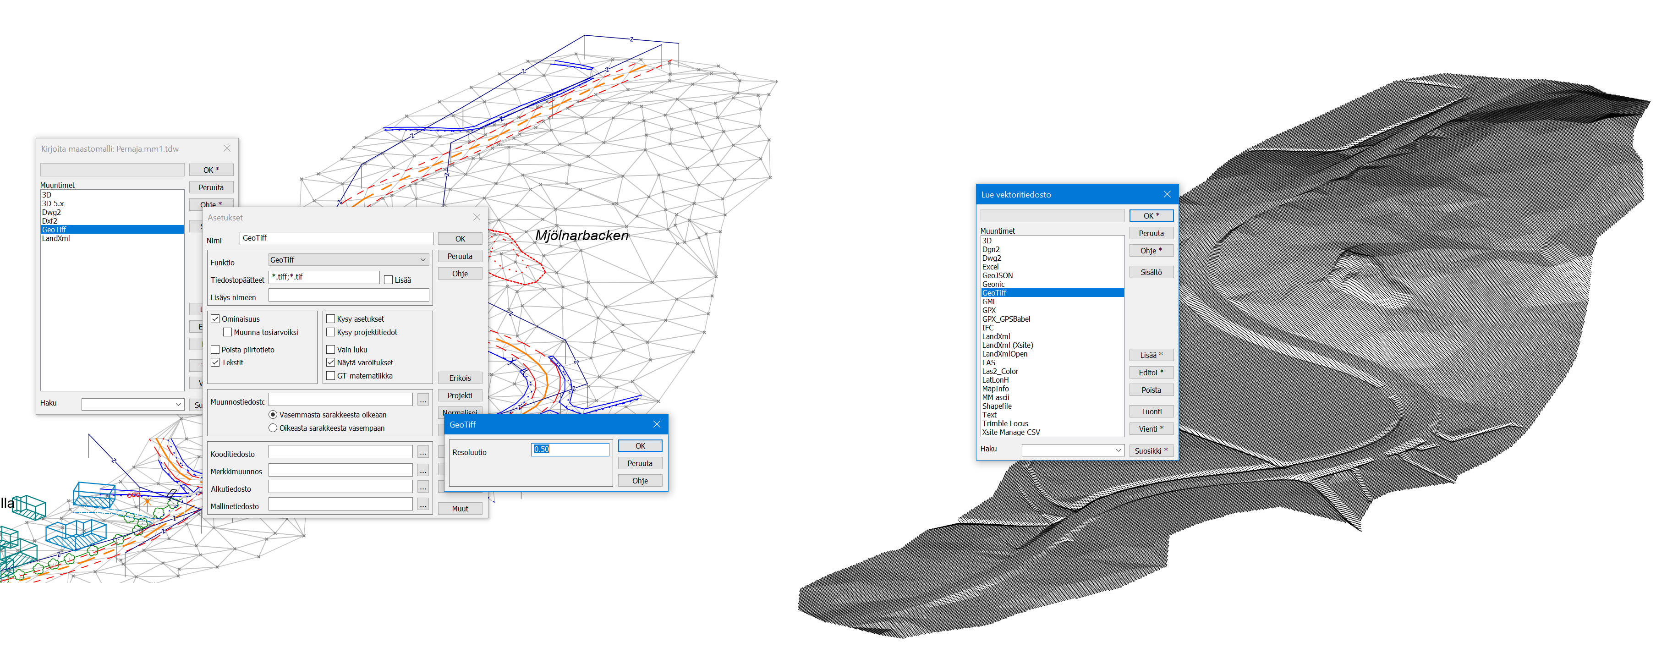Click ellipsis button next to Merkkimuunnos field
The height and width of the screenshot is (664, 1667).
(x=422, y=470)
